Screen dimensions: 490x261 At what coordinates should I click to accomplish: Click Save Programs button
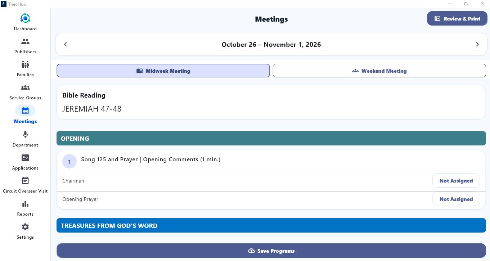[271, 251]
